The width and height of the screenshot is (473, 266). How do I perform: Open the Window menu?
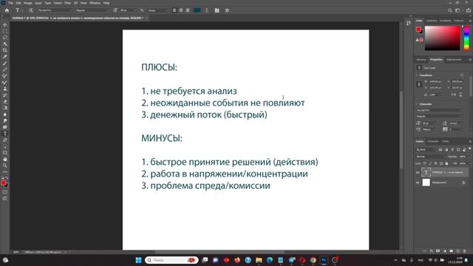pos(95,3)
